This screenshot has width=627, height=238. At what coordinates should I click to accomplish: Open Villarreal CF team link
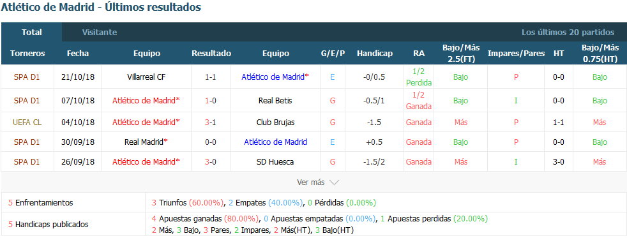(x=147, y=77)
